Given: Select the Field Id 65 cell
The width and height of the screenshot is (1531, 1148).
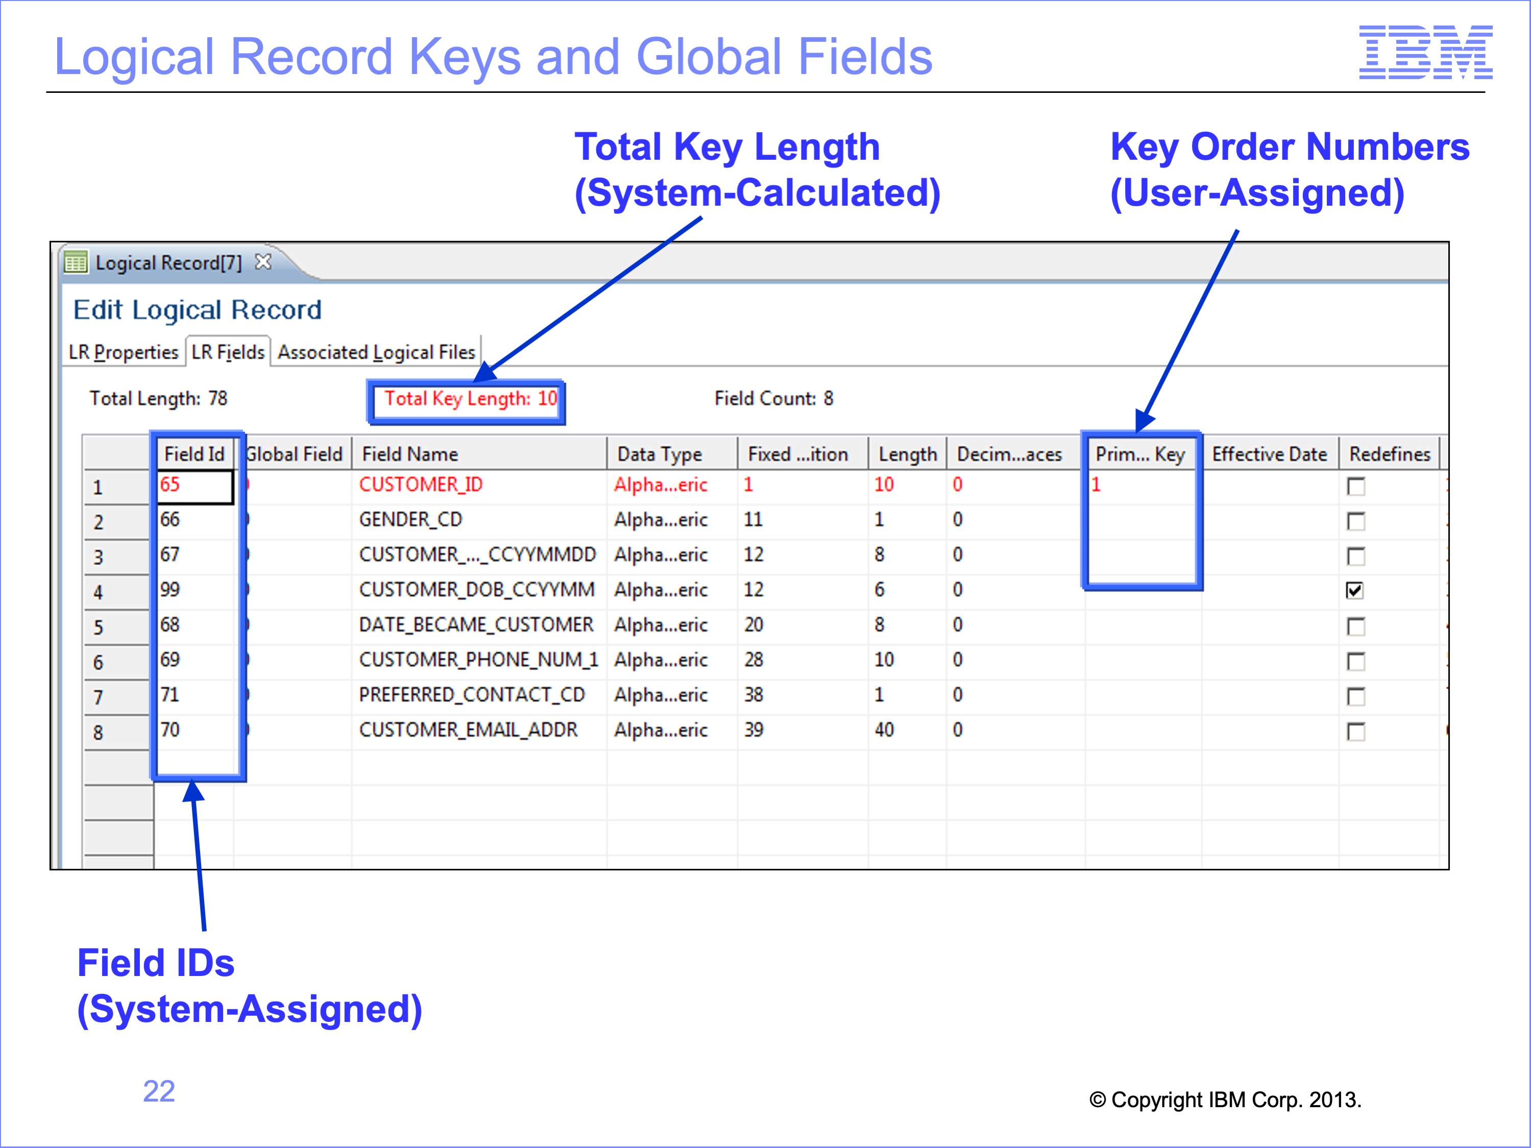Looking at the screenshot, I should click(195, 486).
